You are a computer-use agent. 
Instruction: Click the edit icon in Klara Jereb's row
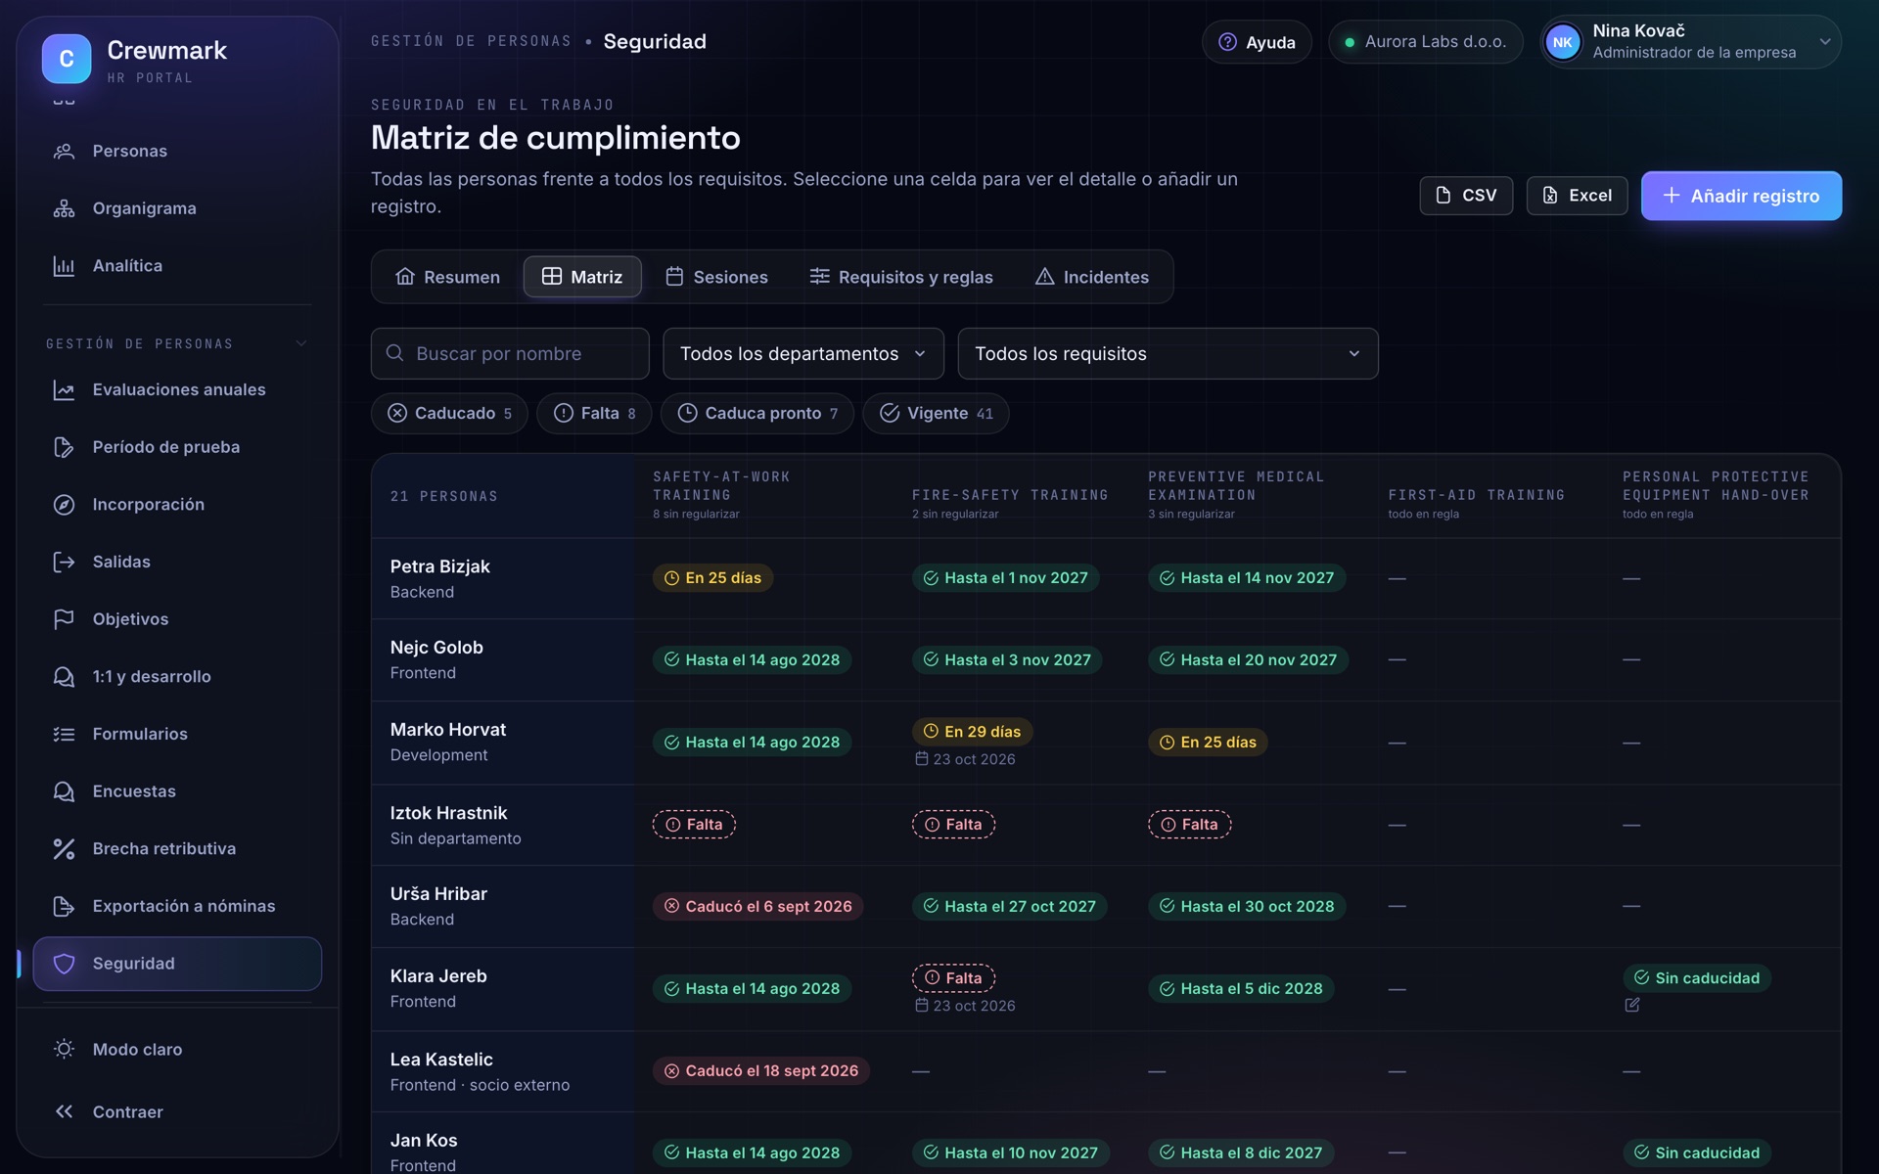pyautogui.click(x=1632, y=1005)
